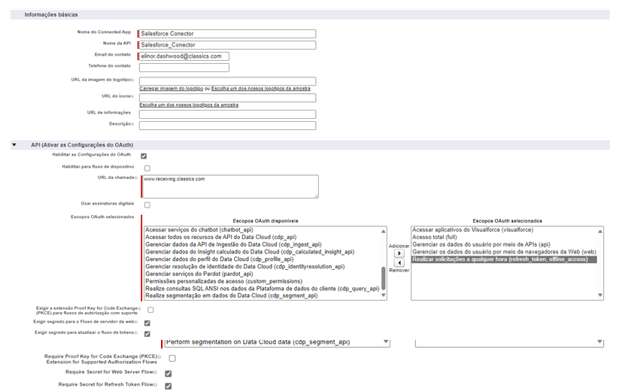
Task: Select Gerenciar os dados do usuário por meio de APIs (api)
Action: [x=481, y=244]
